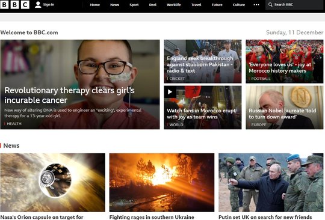
Task: Click the Sign in link
Action: (49, 5)
